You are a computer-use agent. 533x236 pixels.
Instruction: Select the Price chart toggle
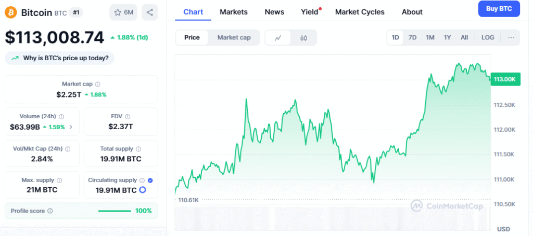192,37
